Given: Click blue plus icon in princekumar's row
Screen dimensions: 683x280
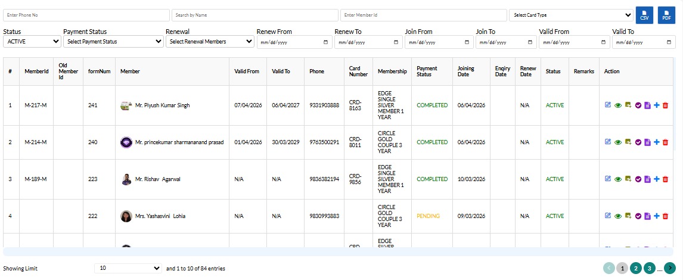Looking at the screenshot, I should (656, 142).
